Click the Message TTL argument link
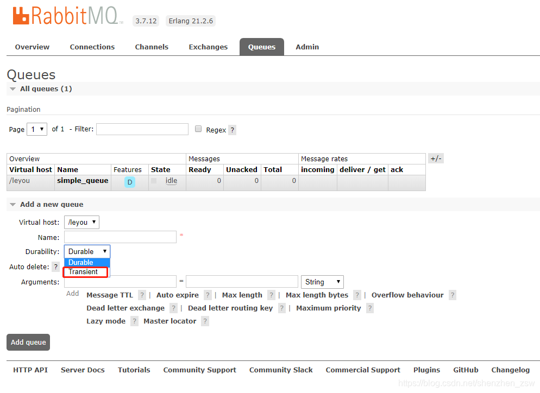540x393 pixels. [110, 295]
